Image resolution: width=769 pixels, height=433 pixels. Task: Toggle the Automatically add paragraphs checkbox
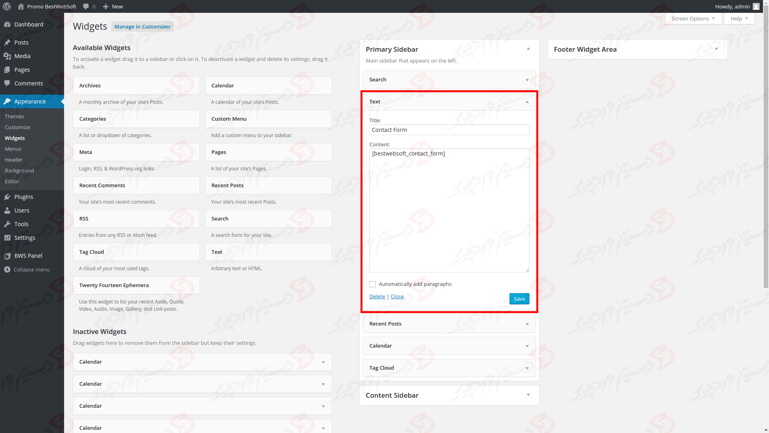(x=372, y=284)
